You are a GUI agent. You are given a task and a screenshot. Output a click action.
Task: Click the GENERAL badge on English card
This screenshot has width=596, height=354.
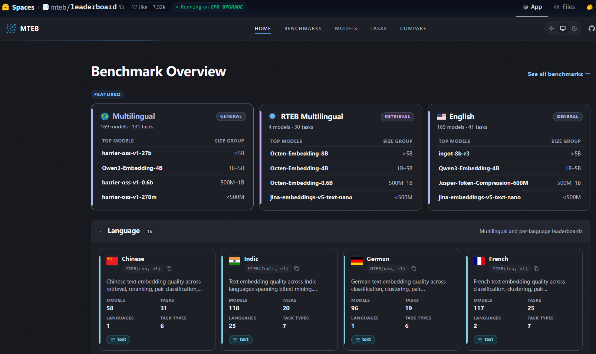point(567,117)
